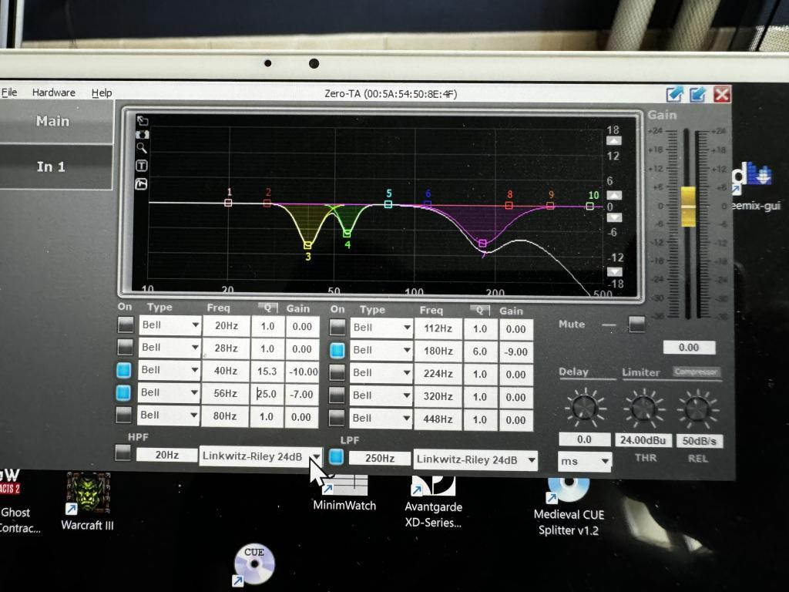The width and height of the screenshot is (789, 592).
Task: Select the In 1 channel button
Action: [x=51, y=166]
